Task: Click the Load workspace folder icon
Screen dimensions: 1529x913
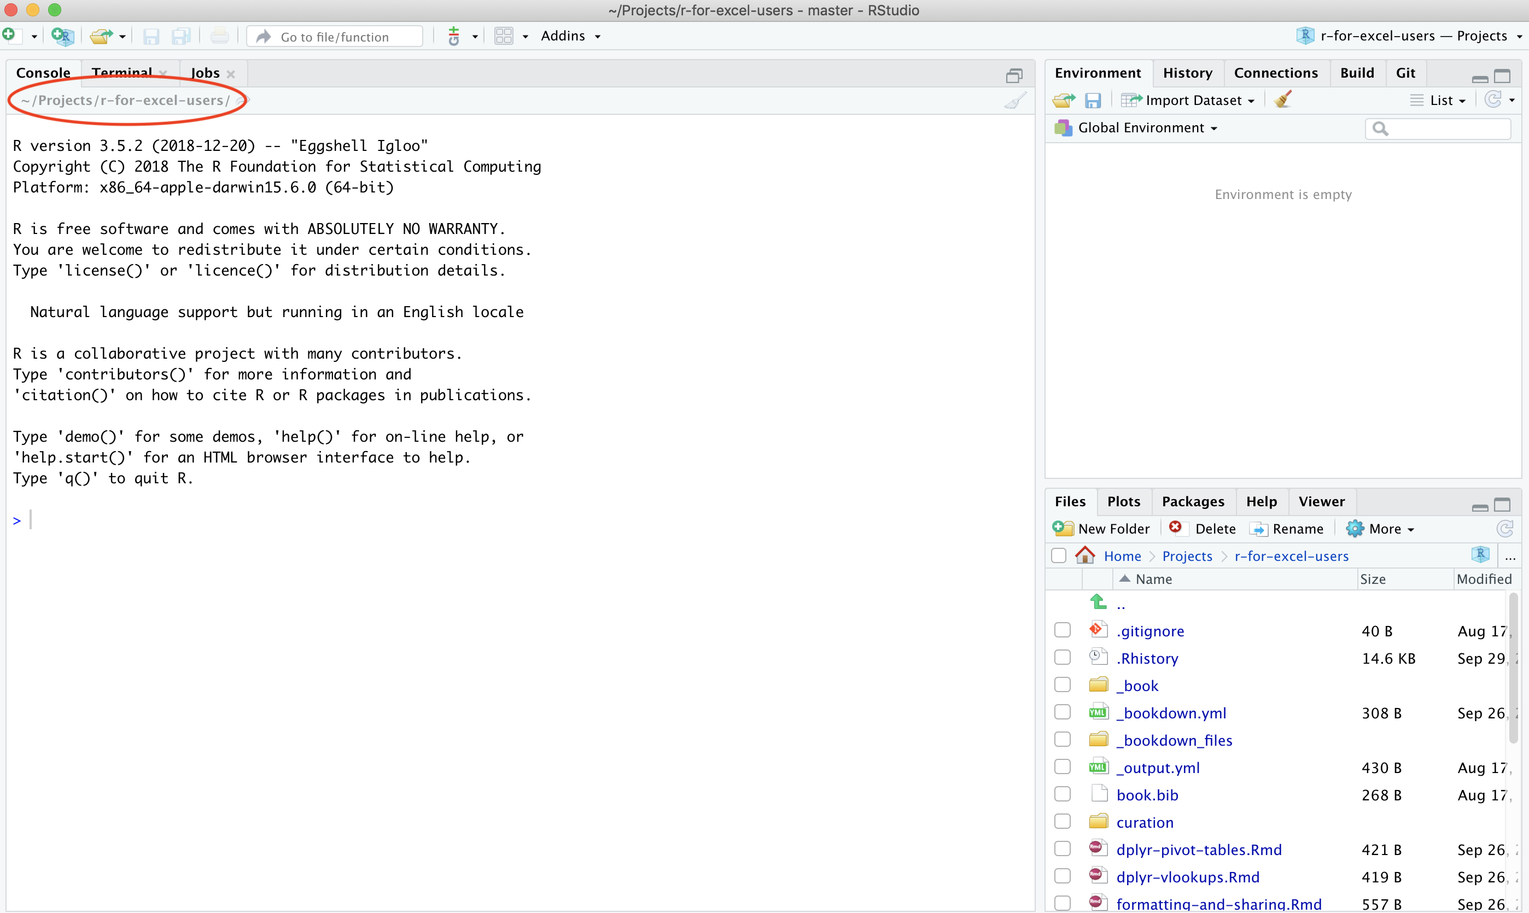Action: 1064,100
